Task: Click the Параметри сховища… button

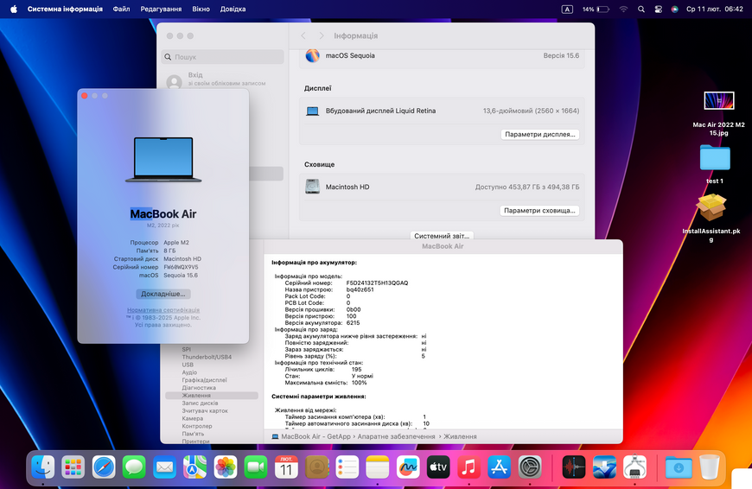Action: coord(539,211)
